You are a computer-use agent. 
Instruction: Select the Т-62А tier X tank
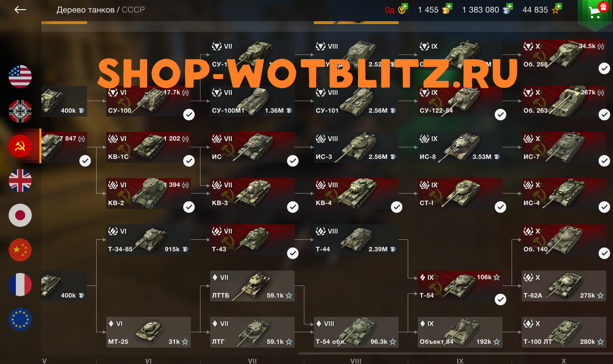(x=564, y=286)
